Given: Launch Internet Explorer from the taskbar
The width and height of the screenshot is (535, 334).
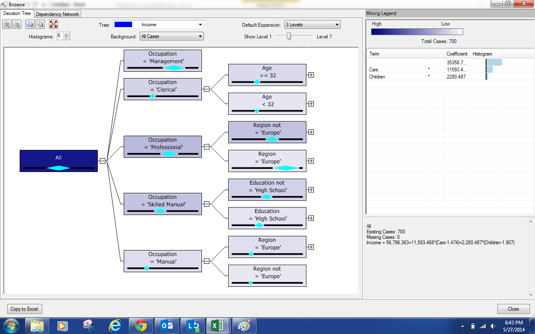Looking at the screenshot, I should pos(115,326).
